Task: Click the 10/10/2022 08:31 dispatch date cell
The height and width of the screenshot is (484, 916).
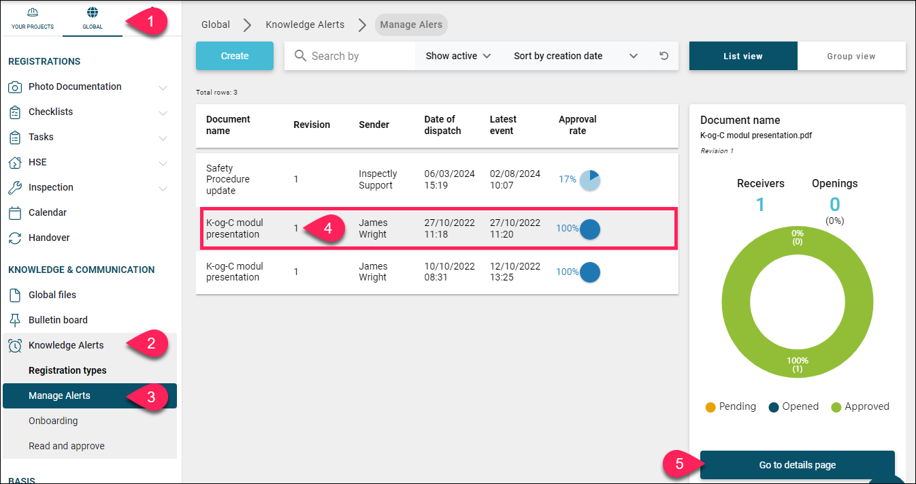Action: pos(450,272)
